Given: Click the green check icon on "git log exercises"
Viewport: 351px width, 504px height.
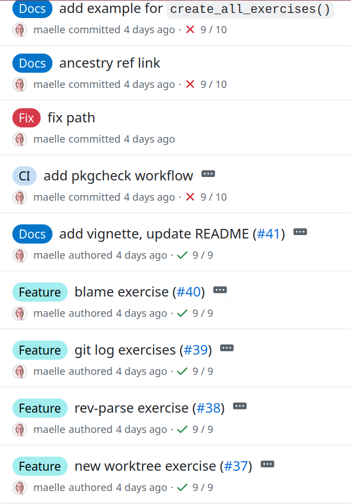Looking at the screenshot, I should pyautogui.click(x=182, y=372).
